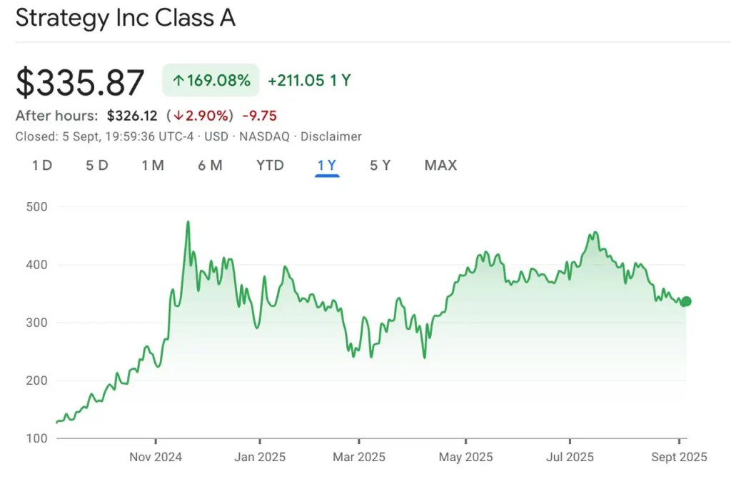Screen dimensions: 731x484
Task: Select the currently active 1Y range
Action: [326, 165]
